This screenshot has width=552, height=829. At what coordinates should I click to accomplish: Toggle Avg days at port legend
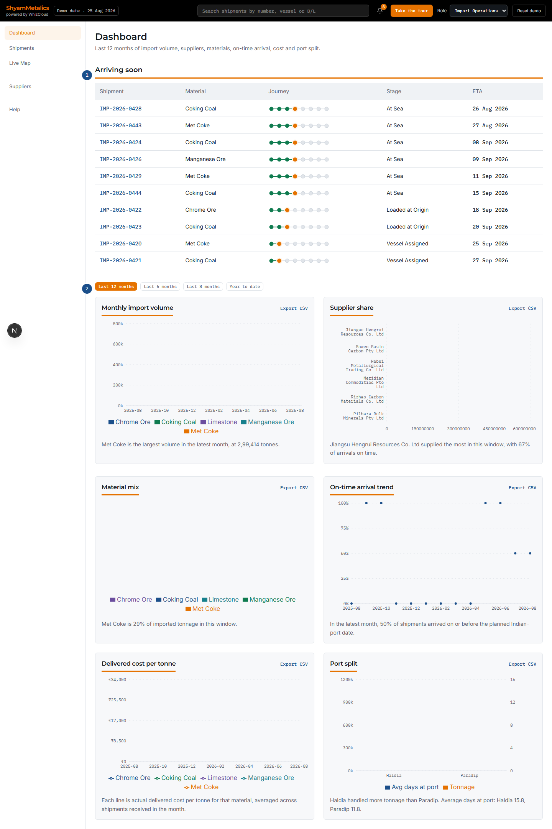(x=412, y=787)
